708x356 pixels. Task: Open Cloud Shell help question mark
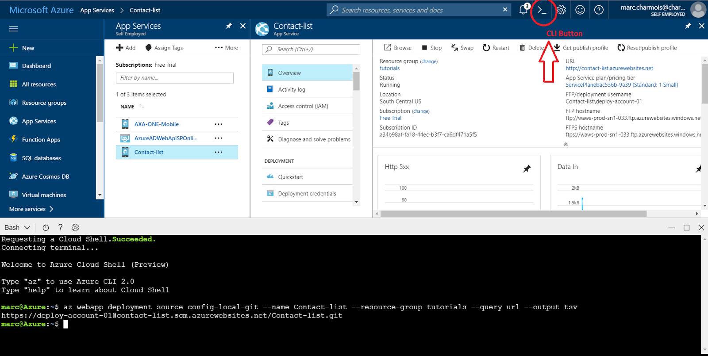60,227
